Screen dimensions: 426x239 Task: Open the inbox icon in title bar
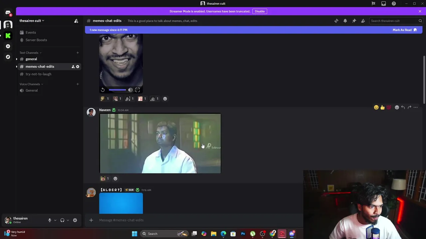click(384, 4)
